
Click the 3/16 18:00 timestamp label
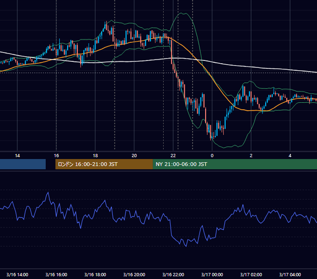pyautogui.click(x=95, y=274)
